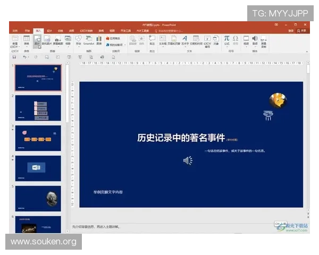Image resolution: width=319 pixels, height=255 pixels.
Task: Click the footer text 举例页脚文字内容
Action: [108, 192]
